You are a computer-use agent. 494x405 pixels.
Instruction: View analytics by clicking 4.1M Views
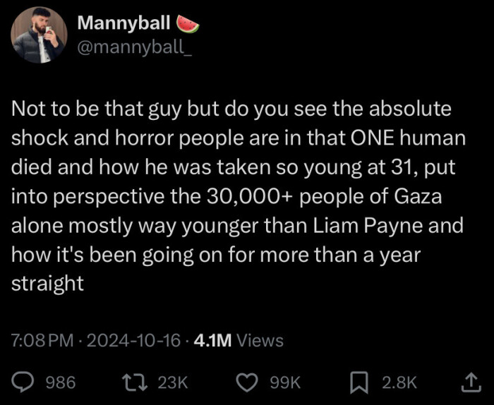coord(238,341)
